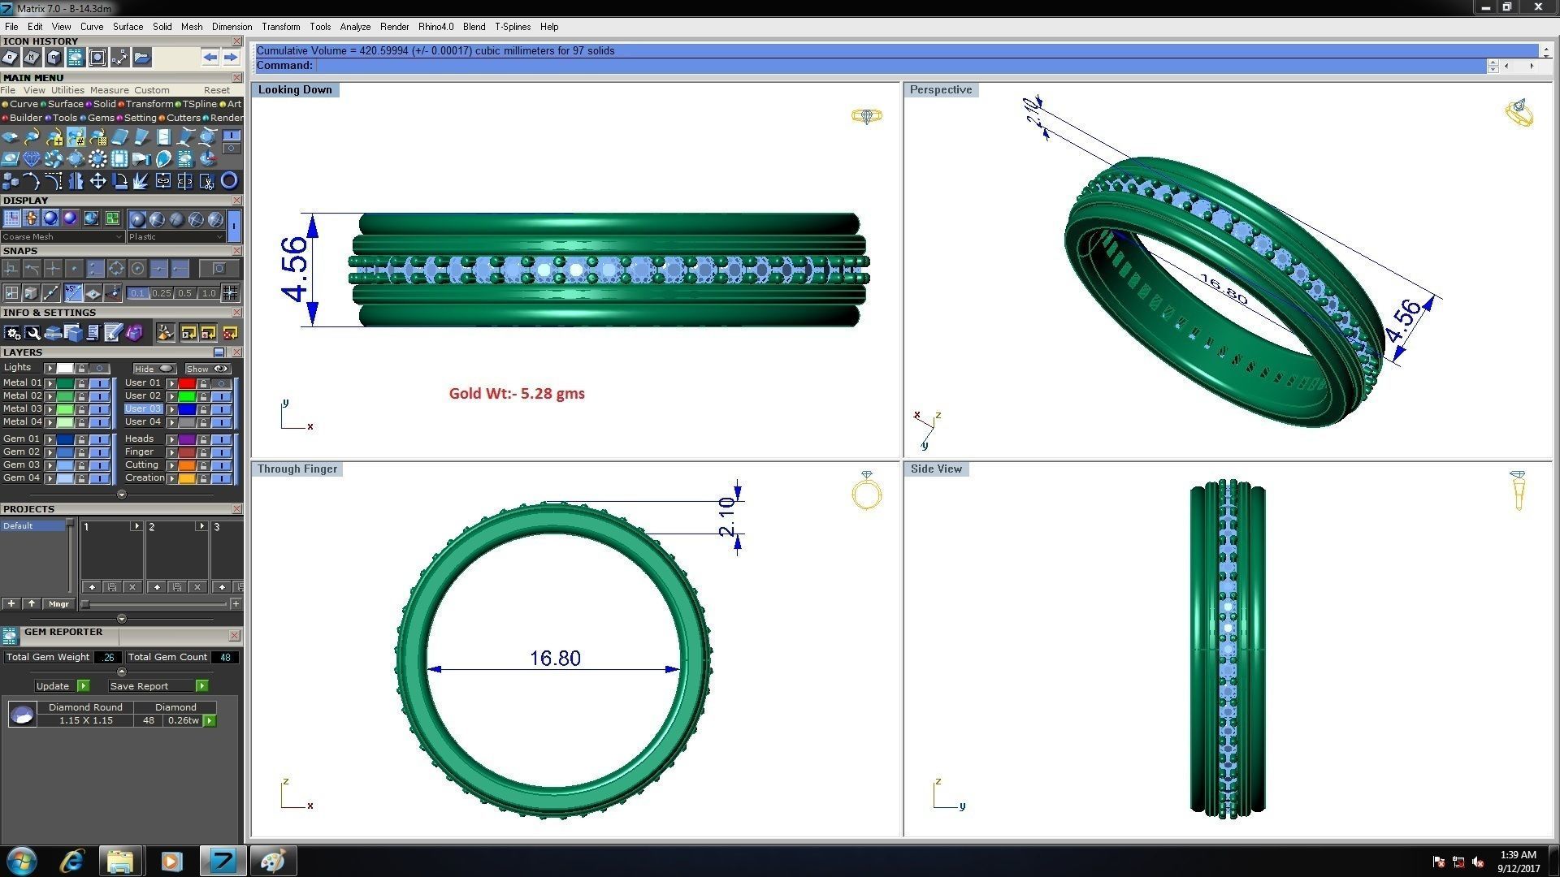Open the Coarse Mesh dropdown
Screen dimensions: 1560x877
coord(63,237)
